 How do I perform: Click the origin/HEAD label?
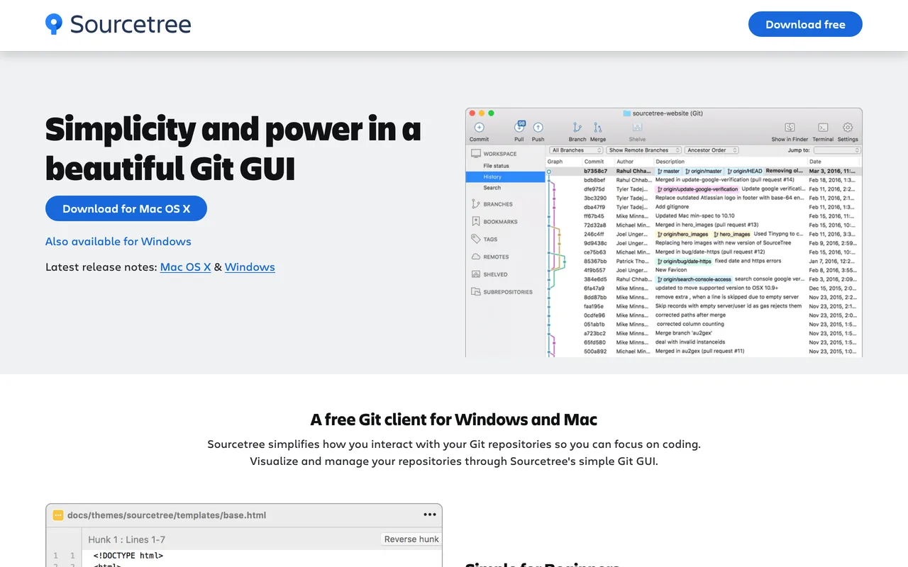point(744,171)
